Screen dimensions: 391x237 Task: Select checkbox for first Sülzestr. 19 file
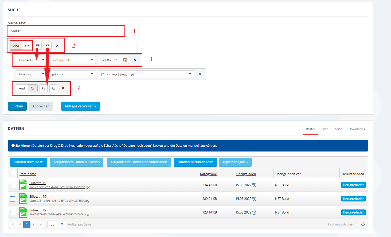pos(13,185)
